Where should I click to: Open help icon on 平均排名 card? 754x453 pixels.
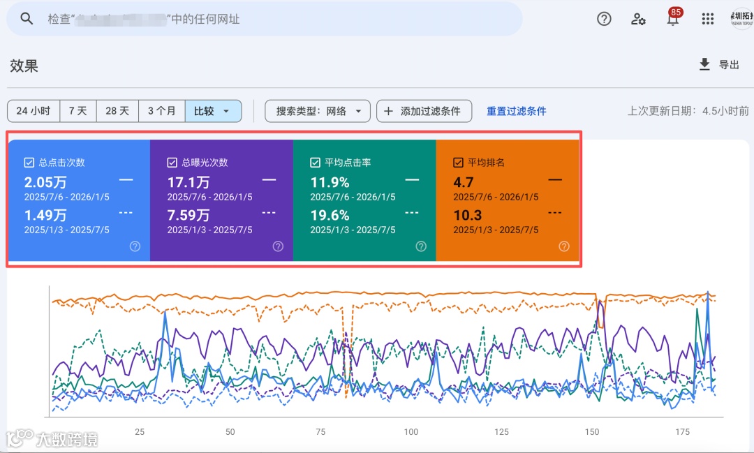tap(564, 246)
